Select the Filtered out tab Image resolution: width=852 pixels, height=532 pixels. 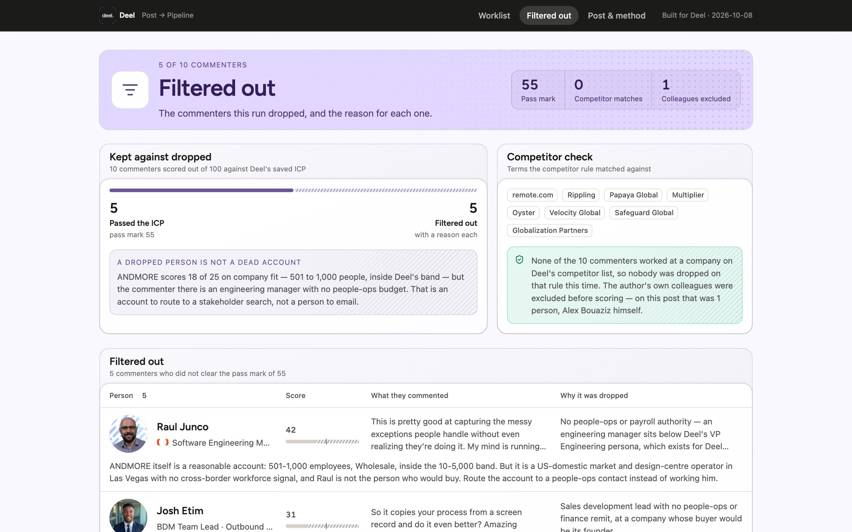click(549, 15)
